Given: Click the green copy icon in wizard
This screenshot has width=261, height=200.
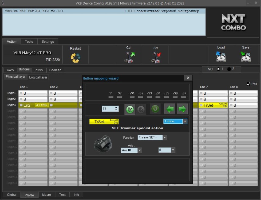Looking at the screenshot, I should pyautogui.click(x=130, y=109).
